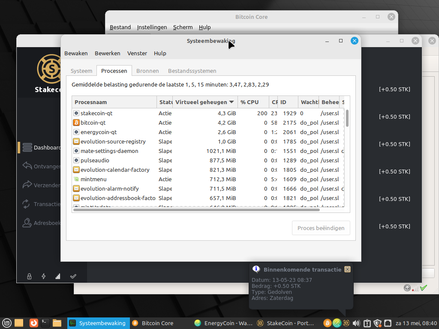Switch to EnergyCoin wallet taskbar entry
This screenshot has width=439, height=329.
click(224, 323)
